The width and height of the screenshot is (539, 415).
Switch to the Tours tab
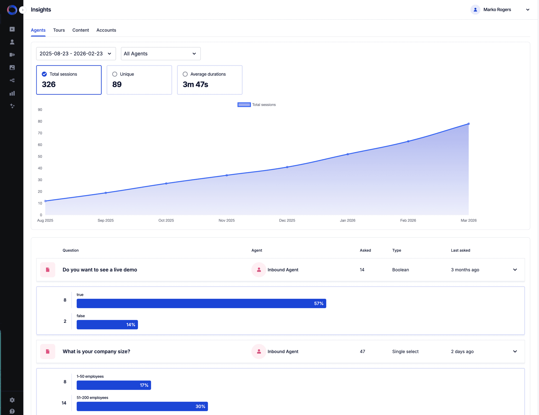59,30
